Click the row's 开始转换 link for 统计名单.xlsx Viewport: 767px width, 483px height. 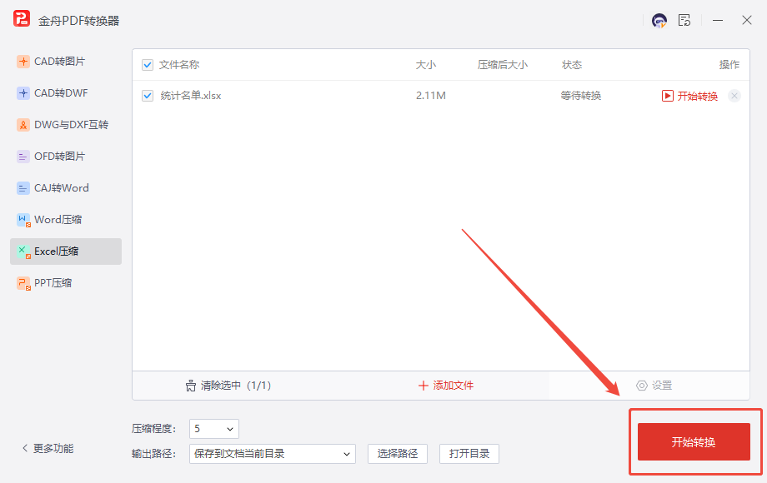click(x=697, y=96)
